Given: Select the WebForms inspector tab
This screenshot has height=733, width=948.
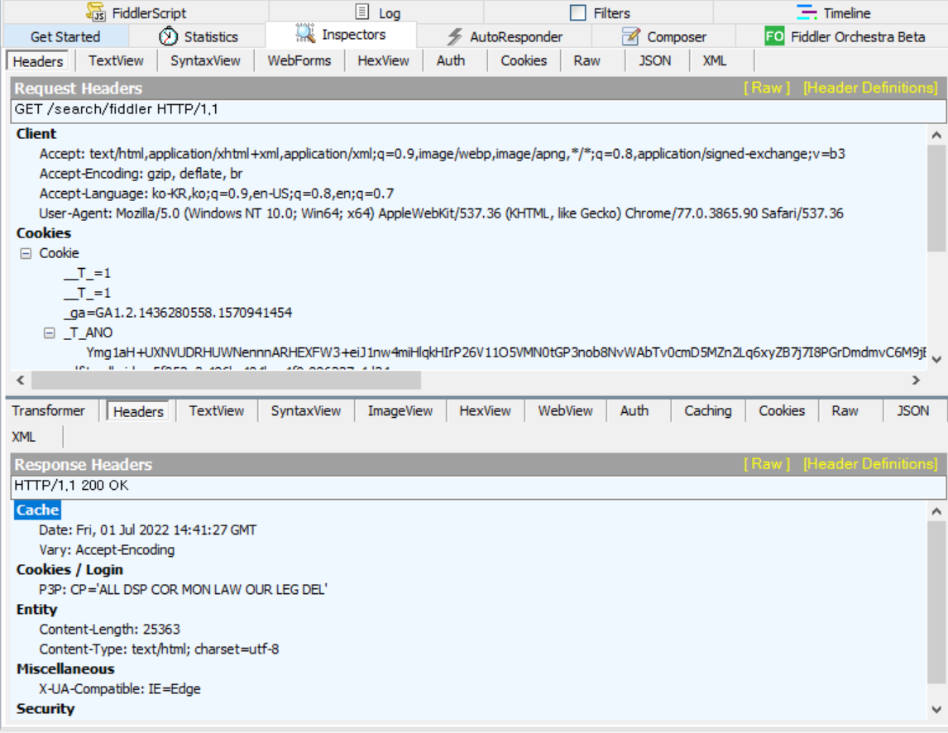Looking at the screenshot, I should click(x=299, y=61).
